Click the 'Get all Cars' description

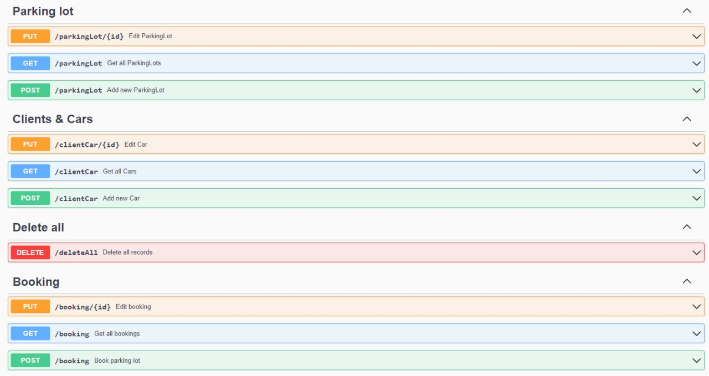[120, 171]
